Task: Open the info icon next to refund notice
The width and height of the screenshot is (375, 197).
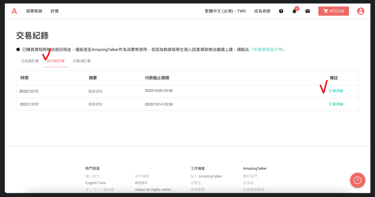Action: tap(18, 49)
